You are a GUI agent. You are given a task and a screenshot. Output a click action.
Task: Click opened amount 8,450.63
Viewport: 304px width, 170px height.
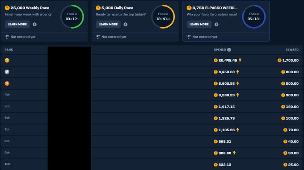[227, 72]
